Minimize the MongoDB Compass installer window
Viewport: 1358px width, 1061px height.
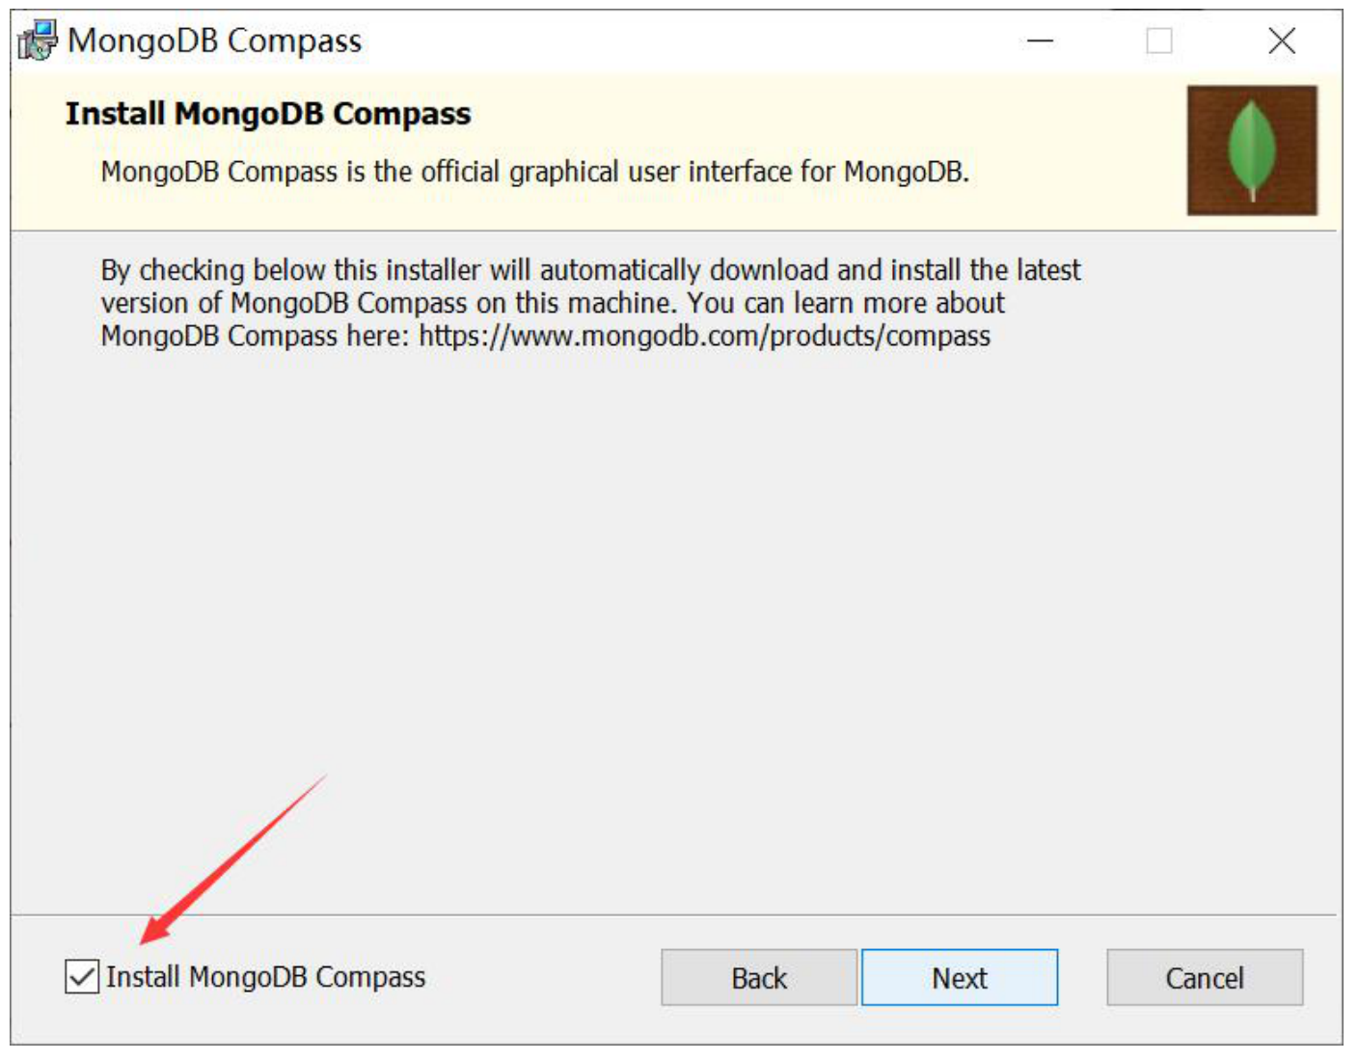1040,41
